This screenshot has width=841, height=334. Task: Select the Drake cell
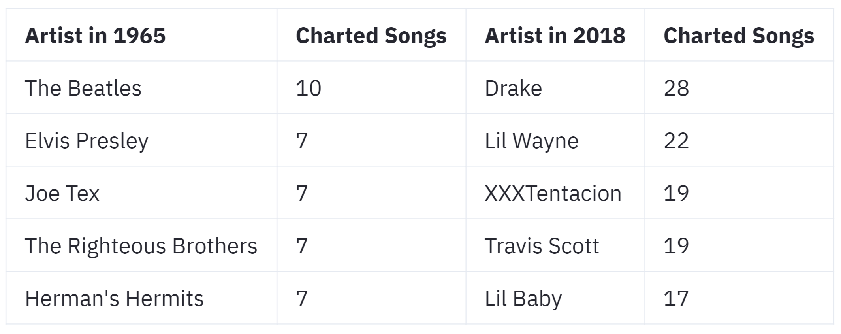(513, 88)
